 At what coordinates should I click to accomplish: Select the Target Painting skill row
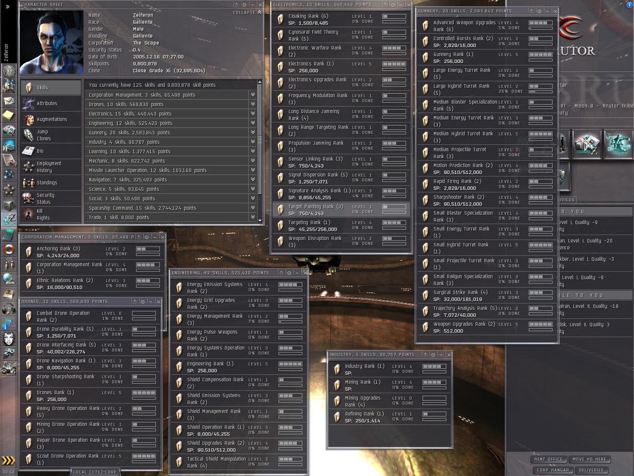point(341,210)
